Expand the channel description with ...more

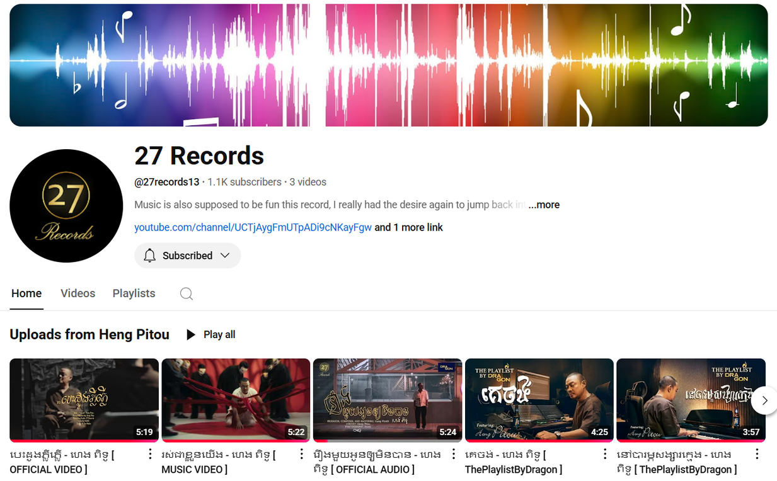544,205
